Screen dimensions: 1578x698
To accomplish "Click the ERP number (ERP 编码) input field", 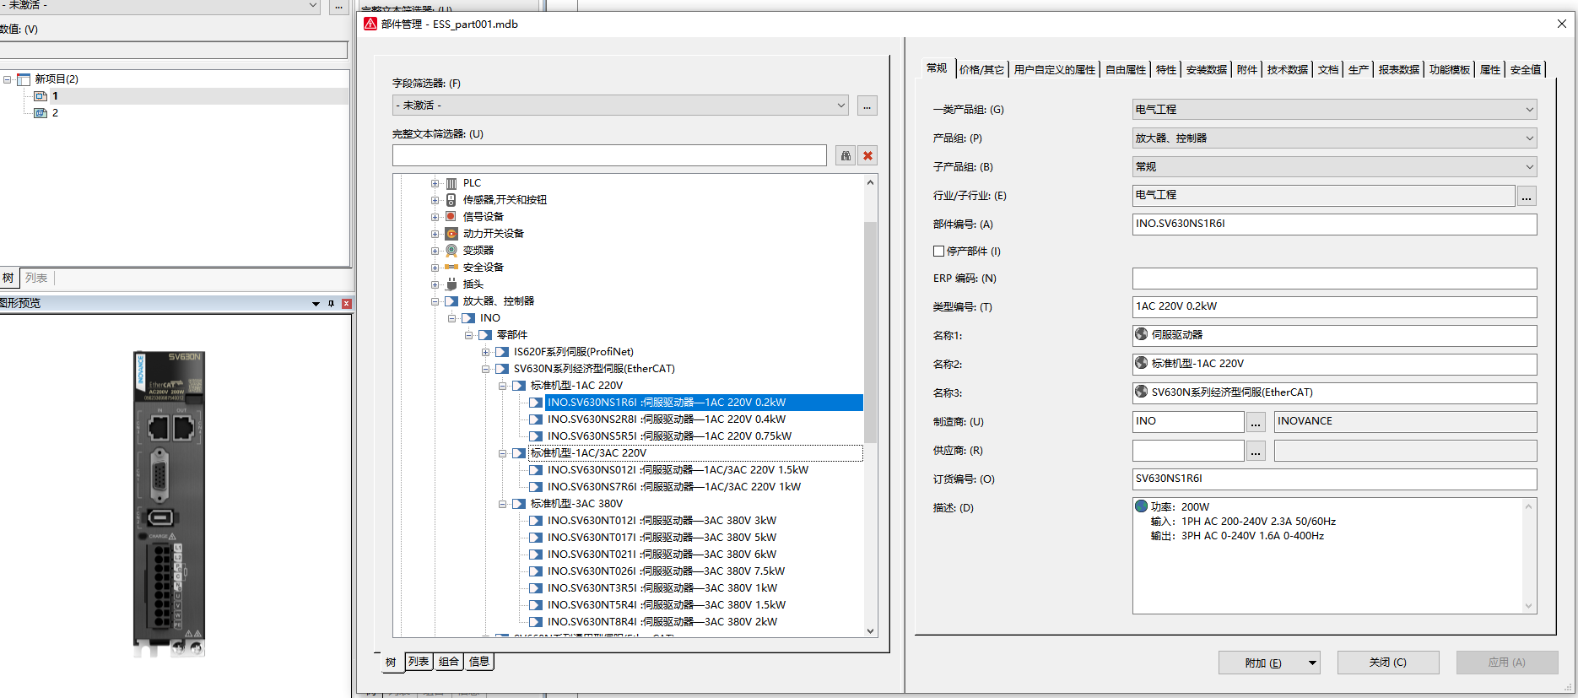I will click(1333, 279).
